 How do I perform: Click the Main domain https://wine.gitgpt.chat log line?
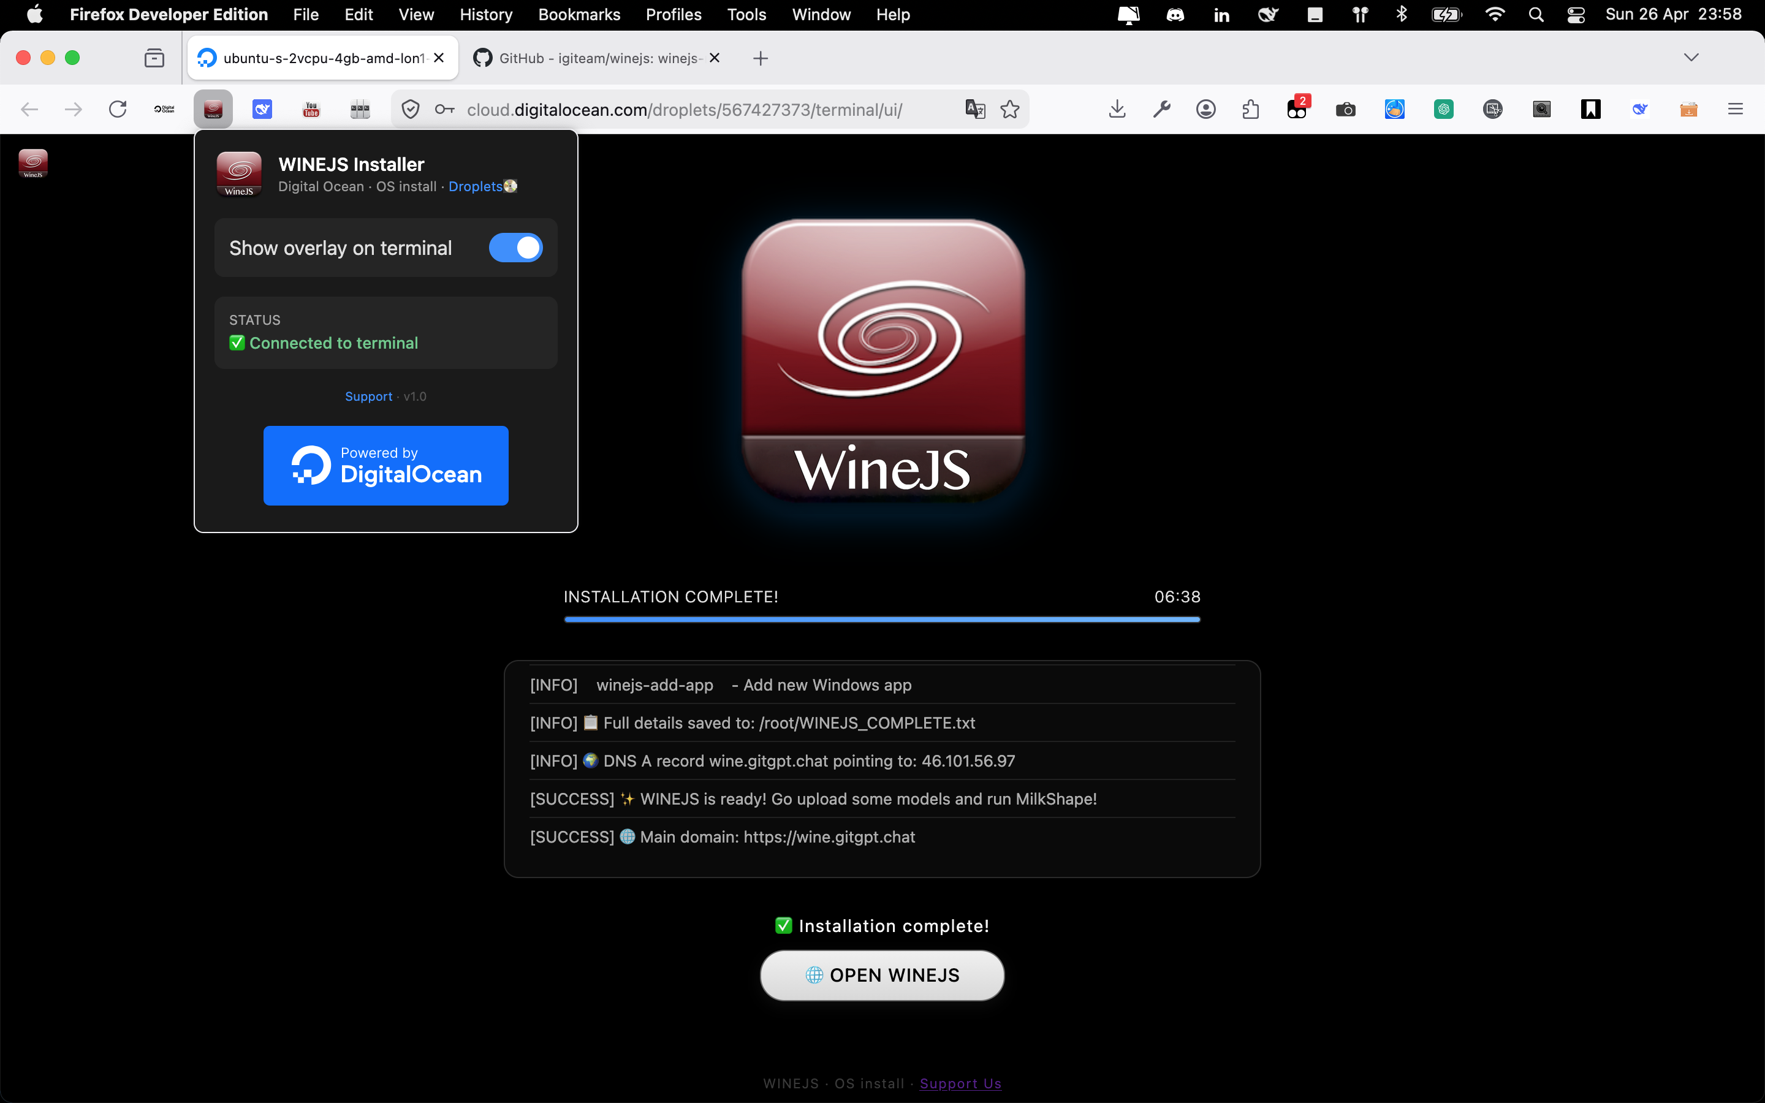(882, 836)
